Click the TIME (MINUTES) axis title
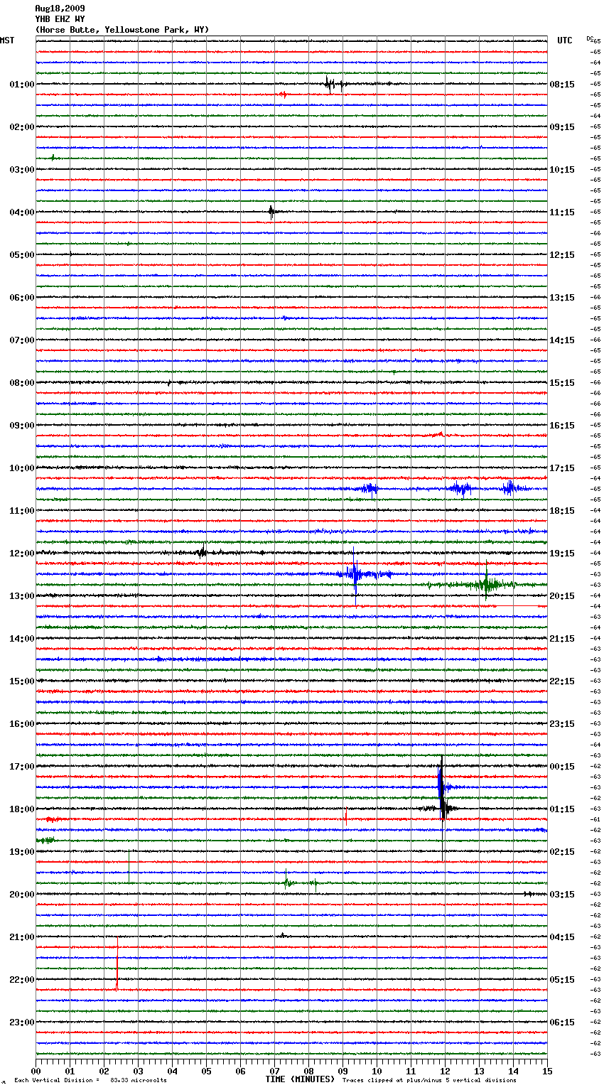Viewport: 604px width, 1090px height. click(x=300, y=1079)
